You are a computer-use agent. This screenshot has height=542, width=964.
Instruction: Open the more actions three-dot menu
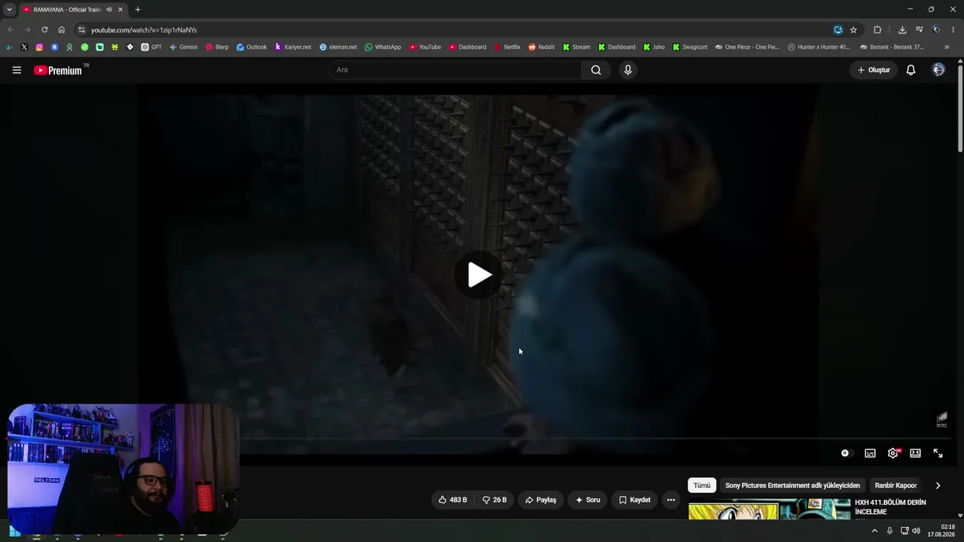pyautogui.click(x=670, y=500)
